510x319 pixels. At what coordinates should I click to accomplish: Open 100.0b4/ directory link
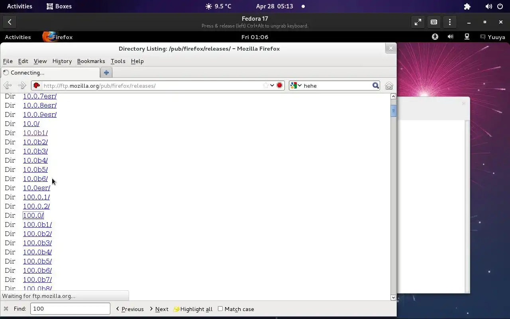tap(37, 252)
